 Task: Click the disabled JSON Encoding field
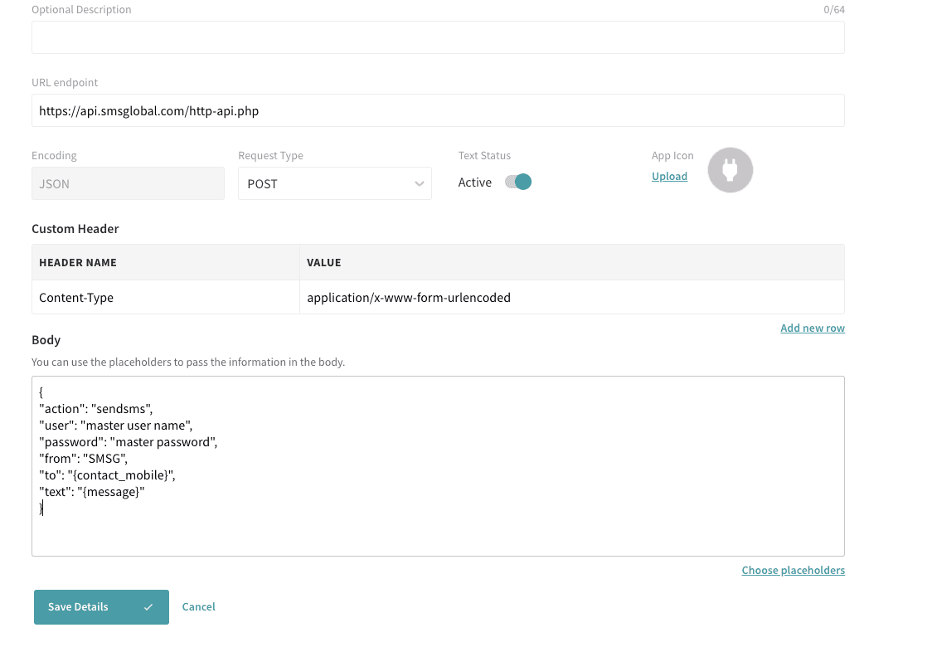click(128, 183)
